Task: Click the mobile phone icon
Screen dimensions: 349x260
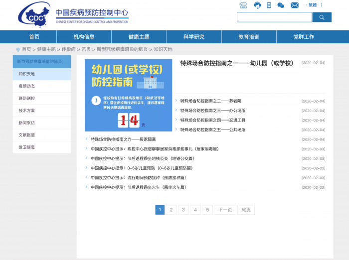Action: pos(269,5)
